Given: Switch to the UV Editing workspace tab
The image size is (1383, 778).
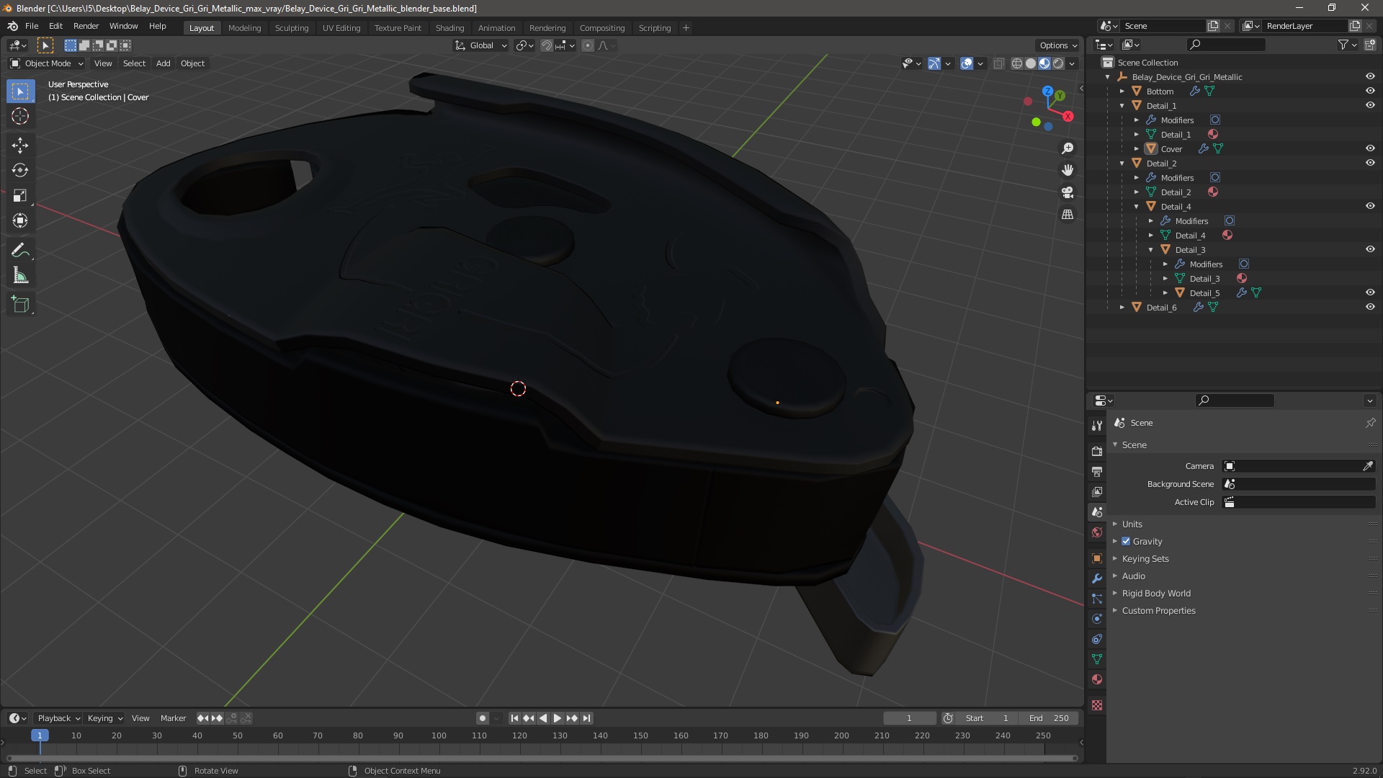Looking at the screenshot, I should click(x=341, y=27).
